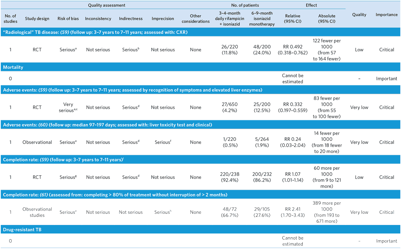
Task: Click the "1/220 (0.5%)" patients cell
Action: (x=229, y=142)
